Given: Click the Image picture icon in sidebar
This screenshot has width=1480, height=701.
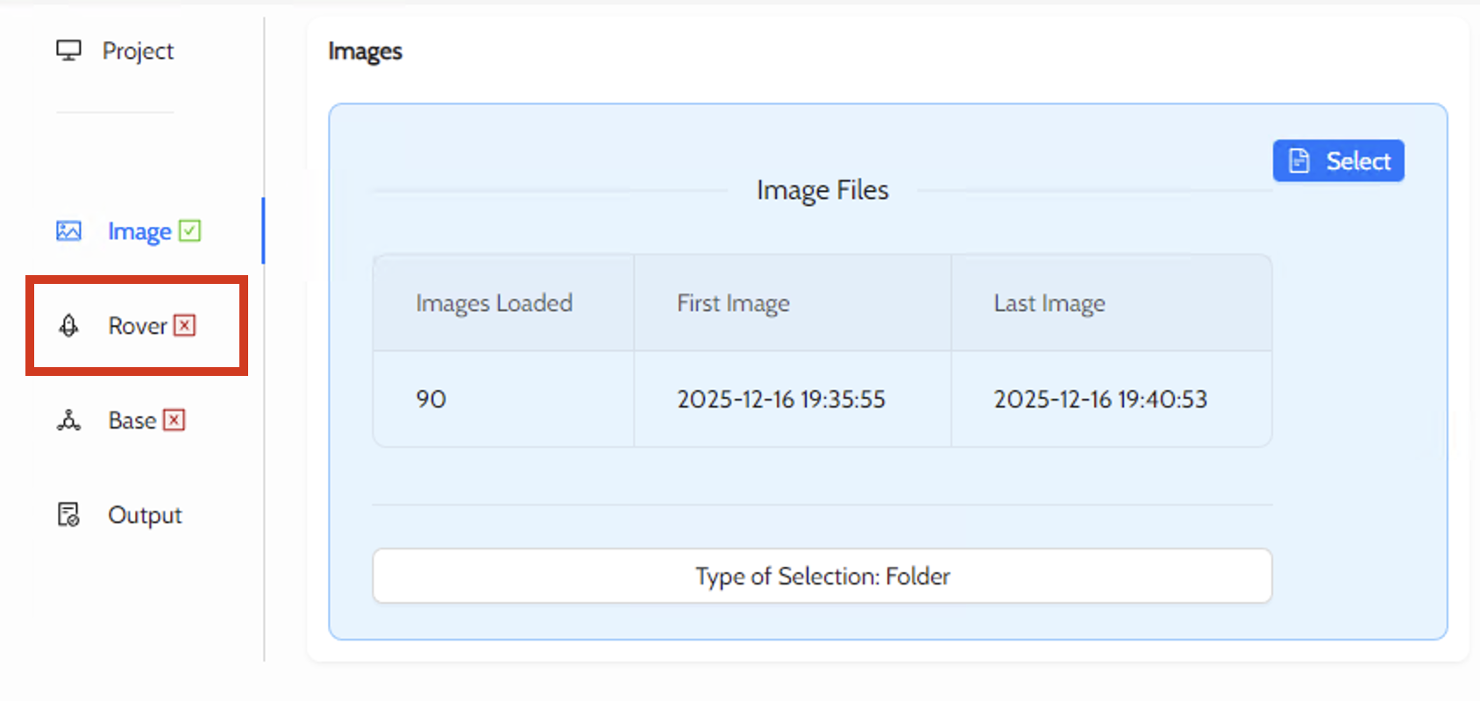Looking at the screenshot, I should pyautogui.click(x=68, y=231).
